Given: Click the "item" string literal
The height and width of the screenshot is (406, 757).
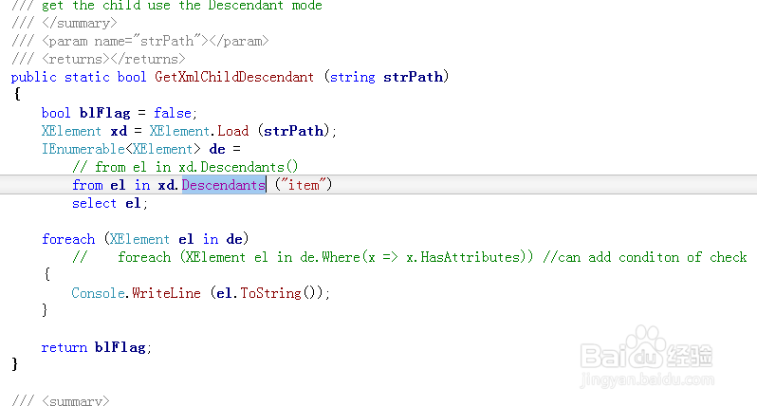Looking at the screenshot, I should coord(304,185).
